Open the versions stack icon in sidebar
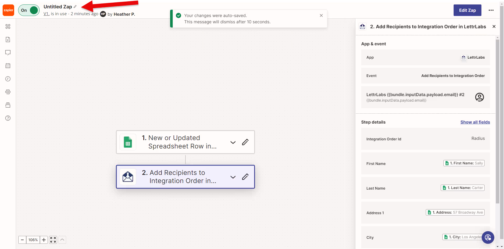This screenshot has height=249, width=504. pyautogui.click(x=8, y=105)
